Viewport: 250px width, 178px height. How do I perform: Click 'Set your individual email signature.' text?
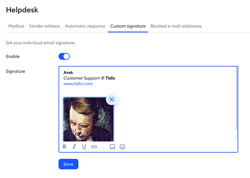(x=41, y=43)
